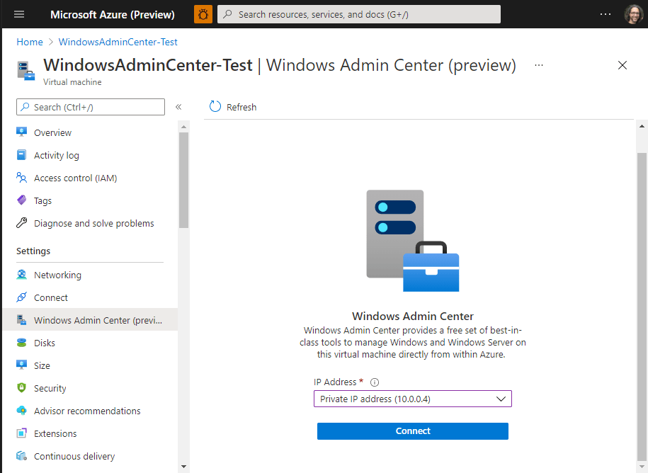This screenshot has width=648, height=473.
Task: Click the resource search field labeled Search (Ctrl+/)
Action: pyautogui.click(x=90, y=106)
